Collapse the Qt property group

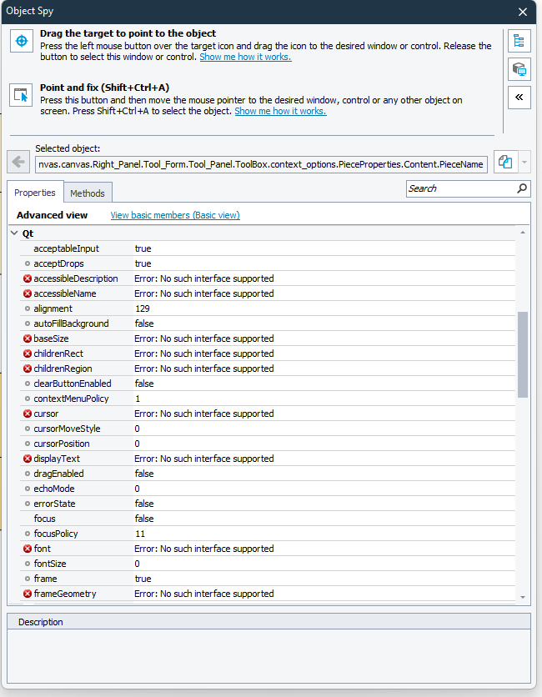[x=14, y=233]
